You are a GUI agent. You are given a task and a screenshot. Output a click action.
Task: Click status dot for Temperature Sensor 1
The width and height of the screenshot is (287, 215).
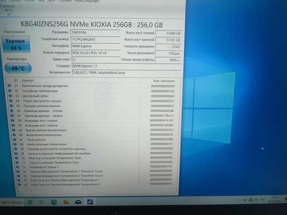[x=18, y=167]
